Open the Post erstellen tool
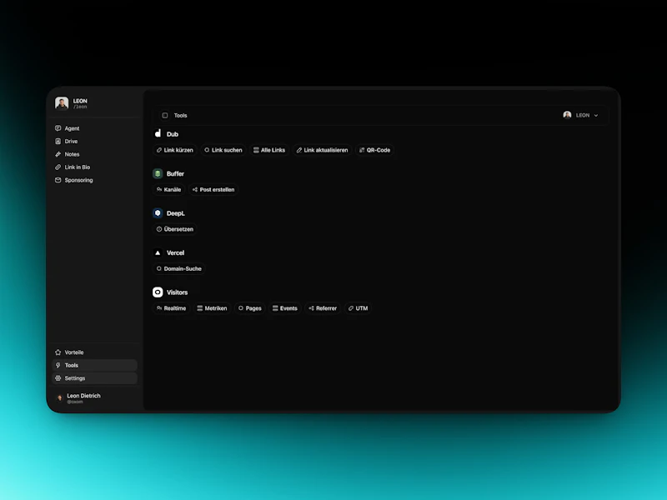The image size is (667, 500). (213, 190)
